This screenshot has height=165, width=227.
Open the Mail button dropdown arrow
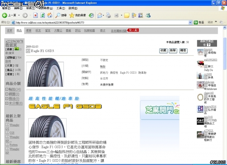103,15
